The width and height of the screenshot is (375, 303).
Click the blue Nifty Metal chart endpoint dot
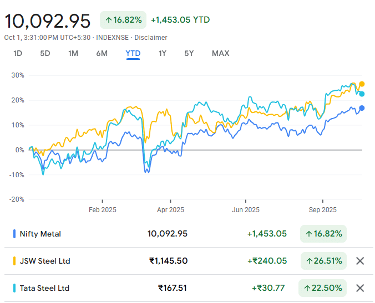(x=362, y=108)
